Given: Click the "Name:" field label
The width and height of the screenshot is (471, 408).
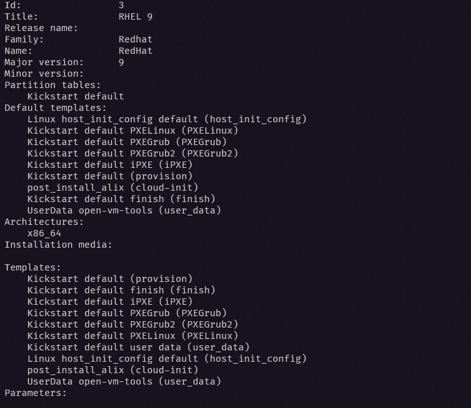Looking at the screenshot, I should pos(18,51).
